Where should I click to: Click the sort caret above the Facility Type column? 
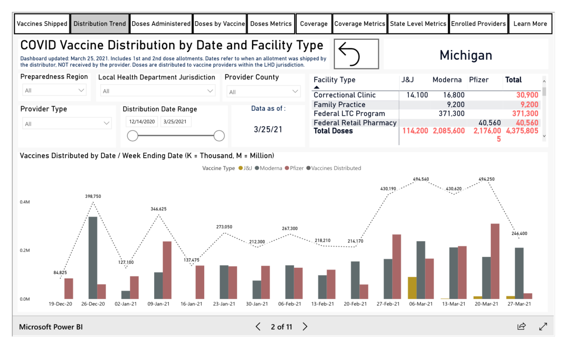[x=315, y=87]
